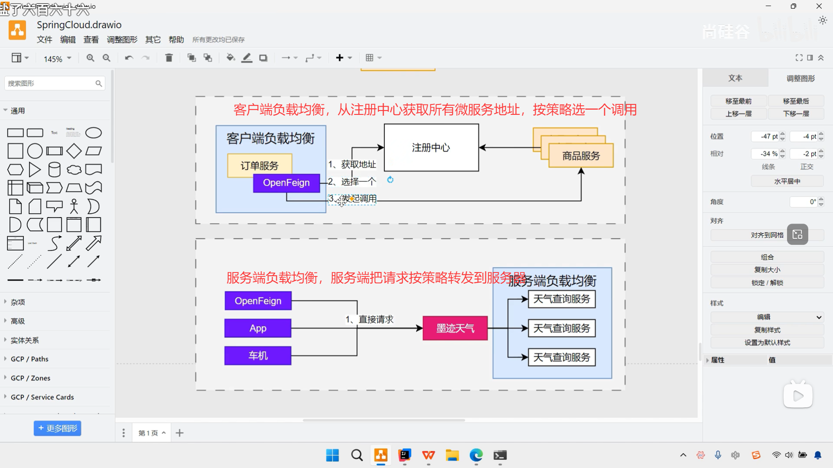This screenshot has width=833, height=468.
Task: Click the 更多图形 button
Action: [57, 428]
